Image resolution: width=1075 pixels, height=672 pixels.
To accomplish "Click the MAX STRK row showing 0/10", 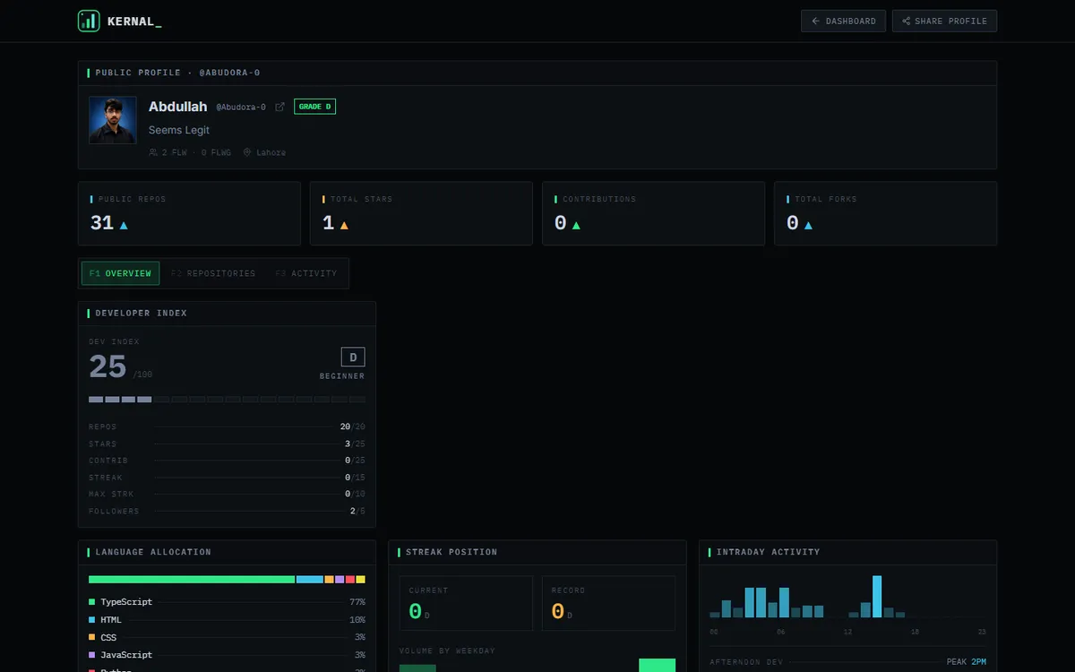I will point(227,495).
